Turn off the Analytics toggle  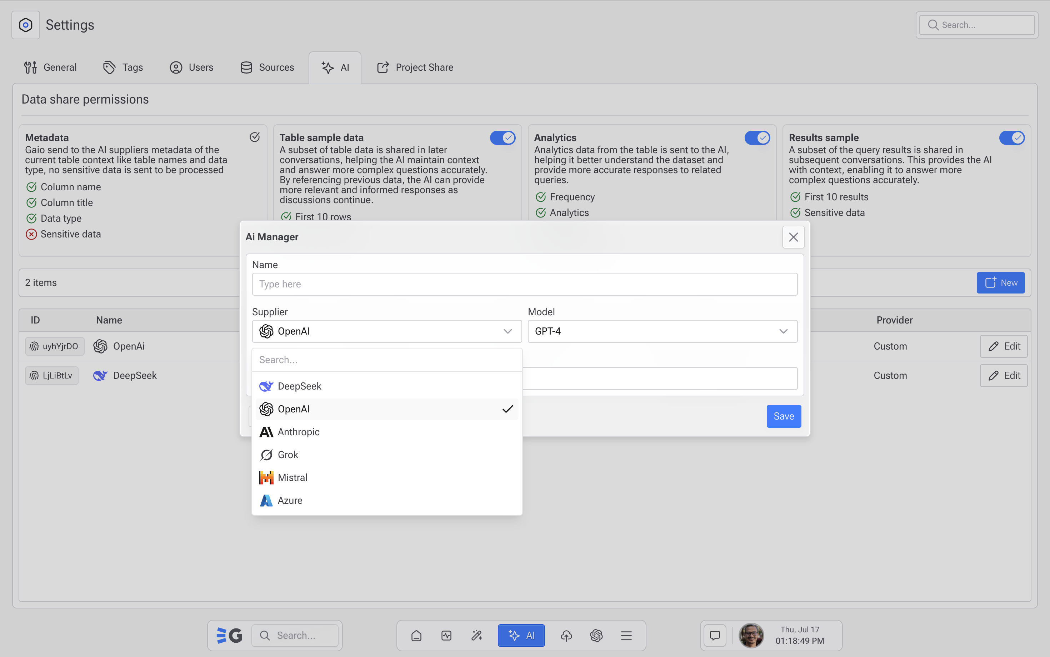pos(757,138)
